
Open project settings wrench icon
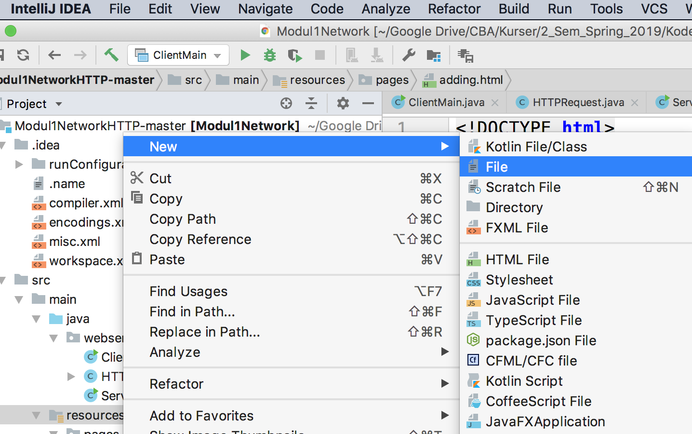pos(409,55)
